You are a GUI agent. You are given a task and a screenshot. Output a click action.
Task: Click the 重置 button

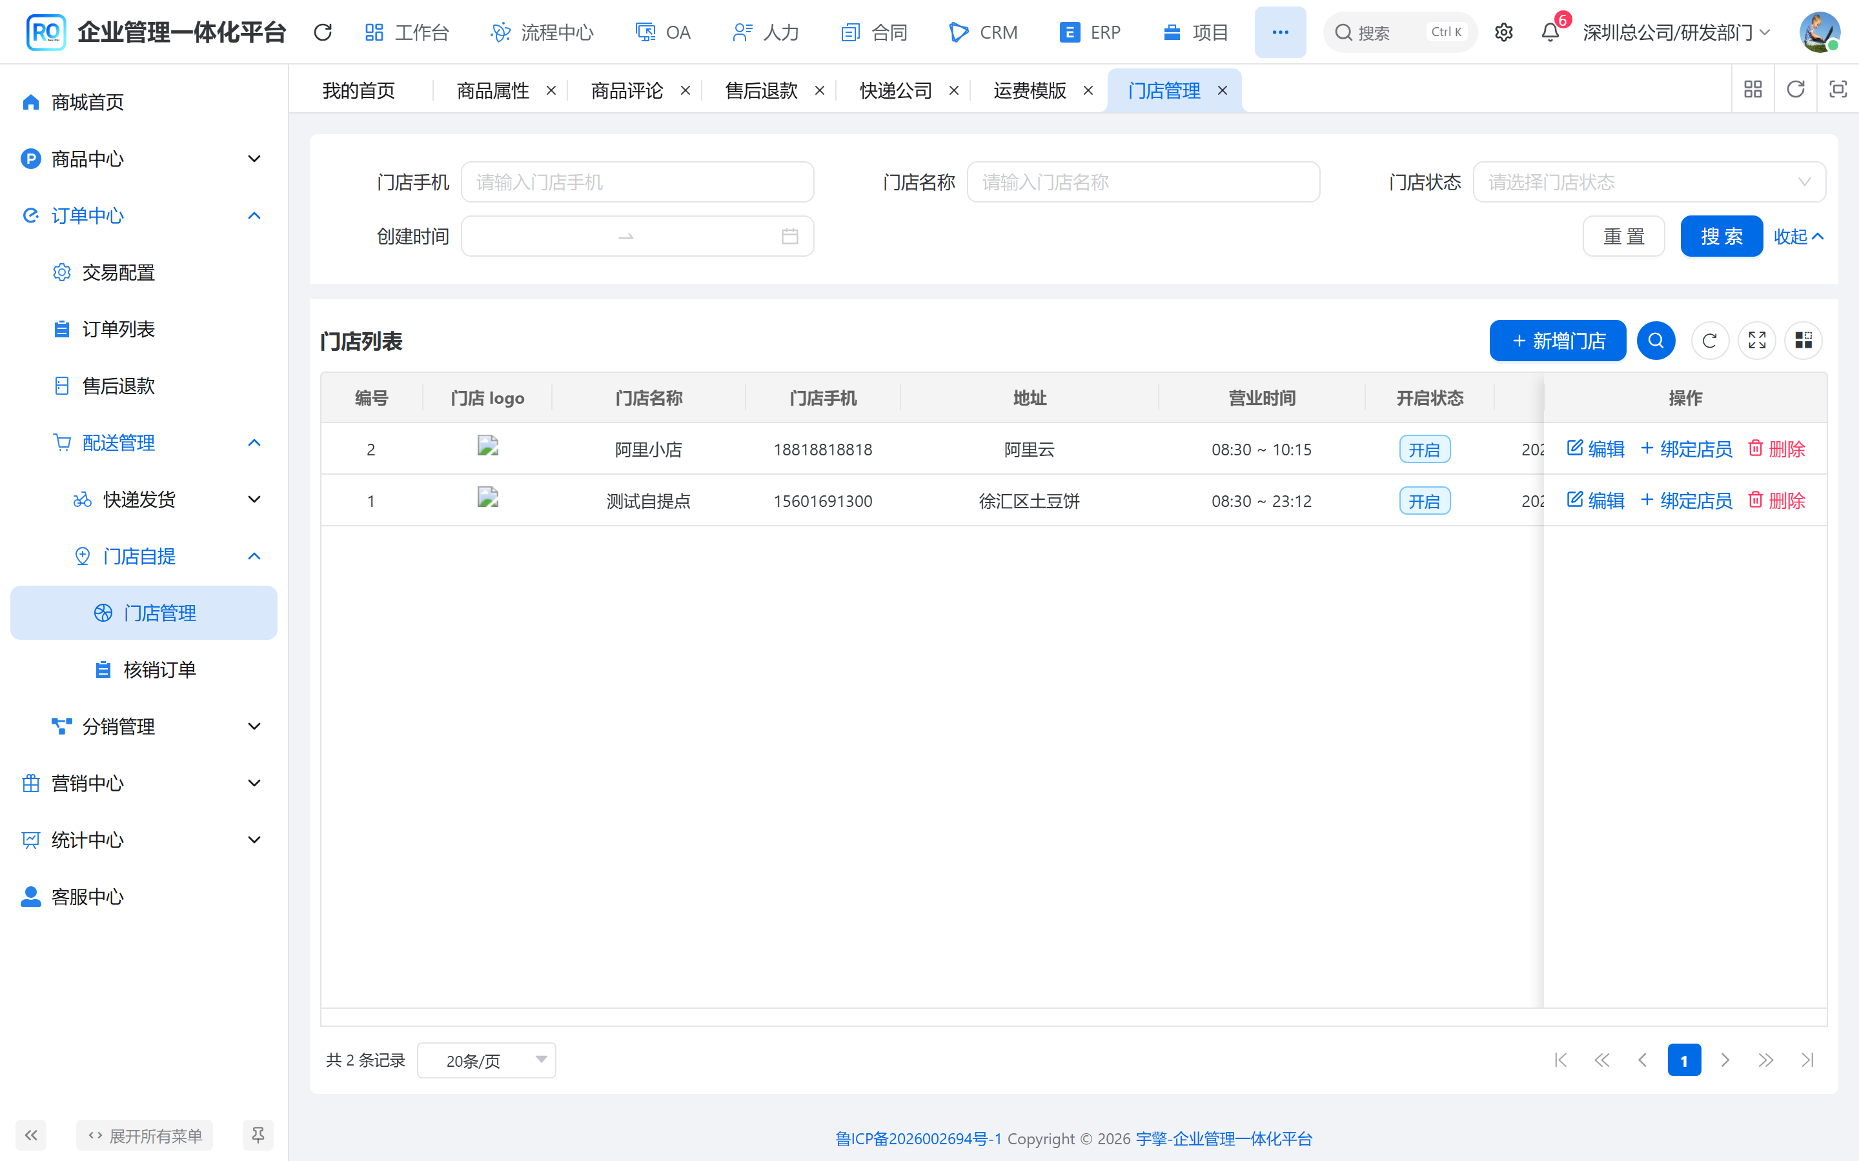(x=1624, y=237)
